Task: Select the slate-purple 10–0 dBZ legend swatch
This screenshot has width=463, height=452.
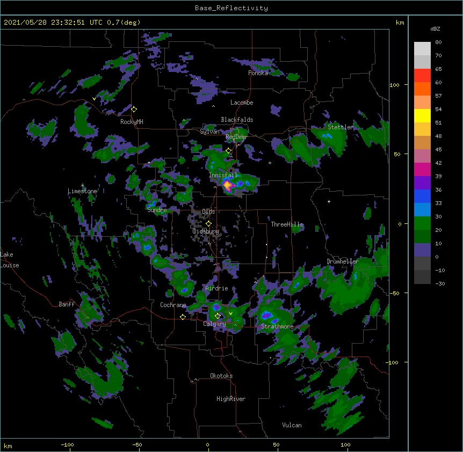Action: (422, 250)
